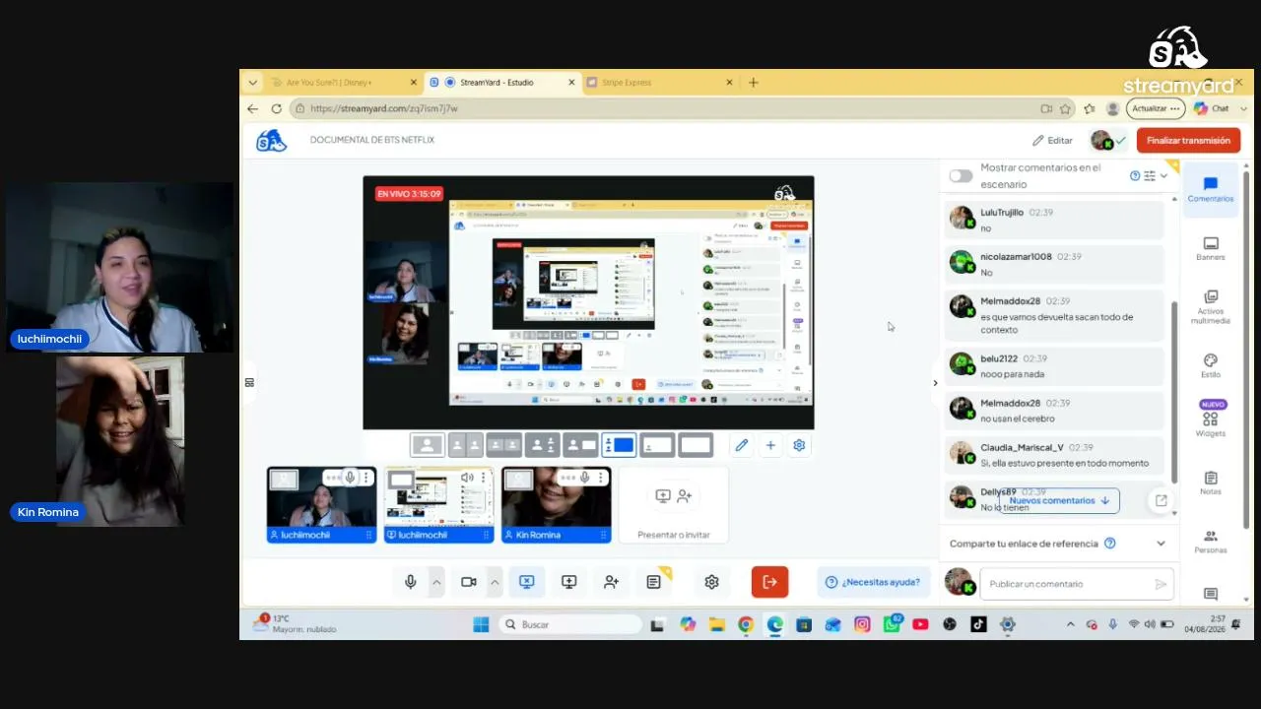Open the Activos multimedia panel

(1211, 306)
